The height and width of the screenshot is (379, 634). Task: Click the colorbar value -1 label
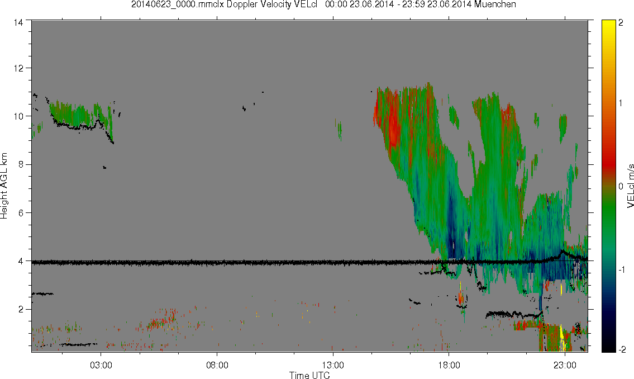pos(622,269)
